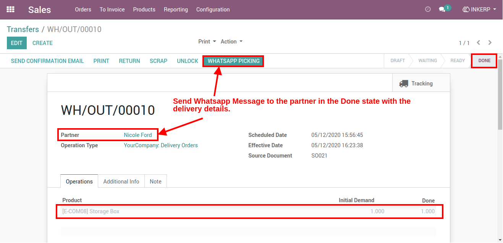Click the Edit button
Screen dimensions: 503x243
pos(17,43)
